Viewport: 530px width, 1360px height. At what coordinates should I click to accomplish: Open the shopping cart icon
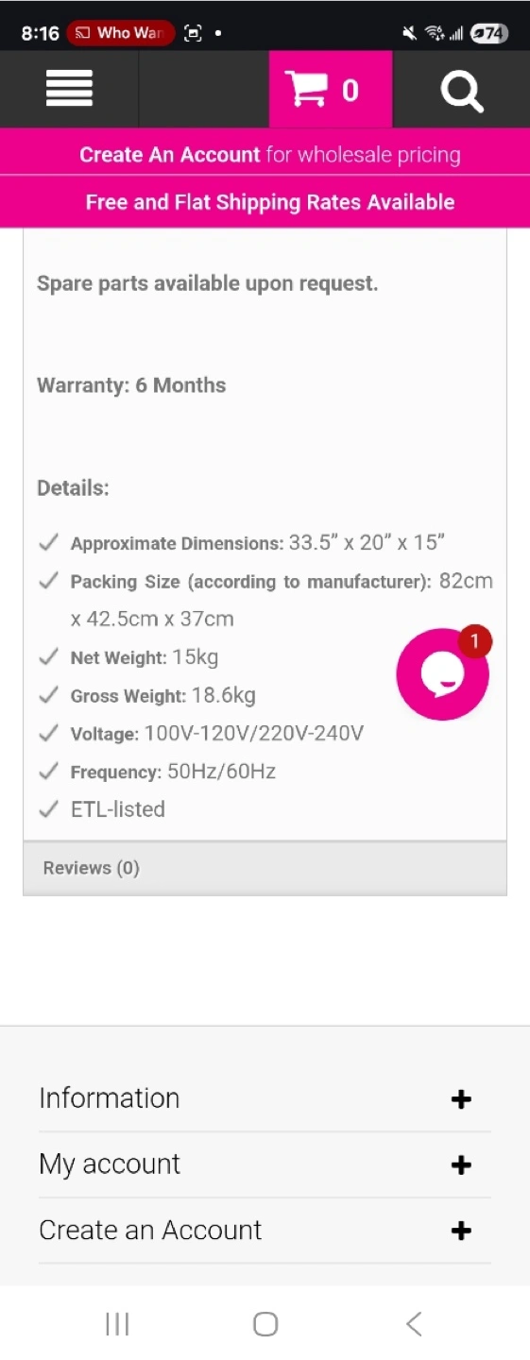[x=308, y=89]
